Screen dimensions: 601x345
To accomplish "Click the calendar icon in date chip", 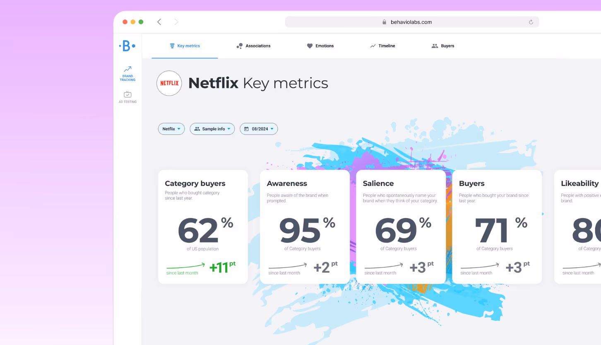I will 246,129.
